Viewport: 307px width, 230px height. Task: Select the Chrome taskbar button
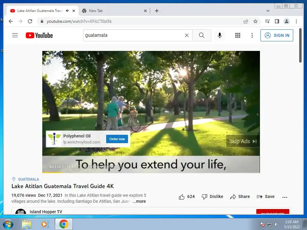pyautogui.click(x=64, y=224)
